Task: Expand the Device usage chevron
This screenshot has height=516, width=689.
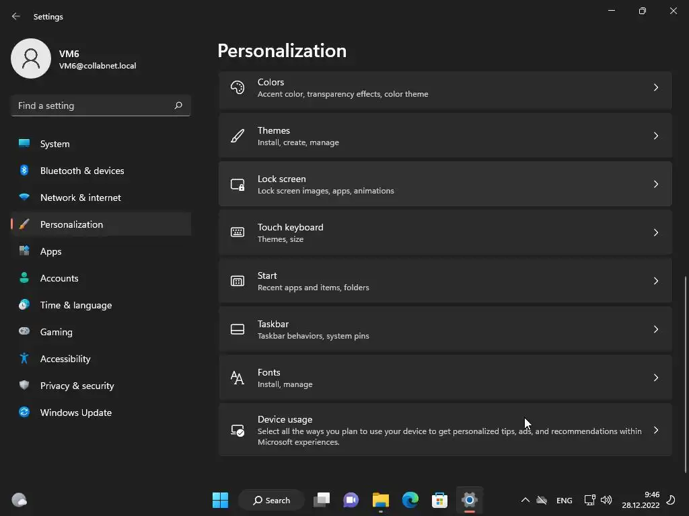Action: (655, 430)
